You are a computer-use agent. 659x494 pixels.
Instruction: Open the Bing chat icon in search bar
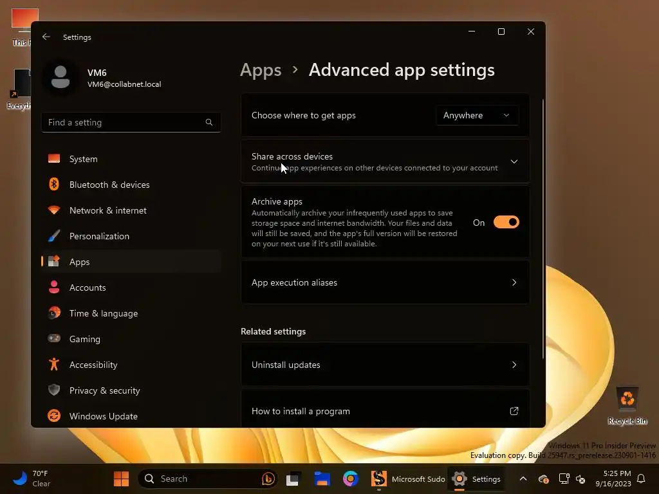[268, 479]
